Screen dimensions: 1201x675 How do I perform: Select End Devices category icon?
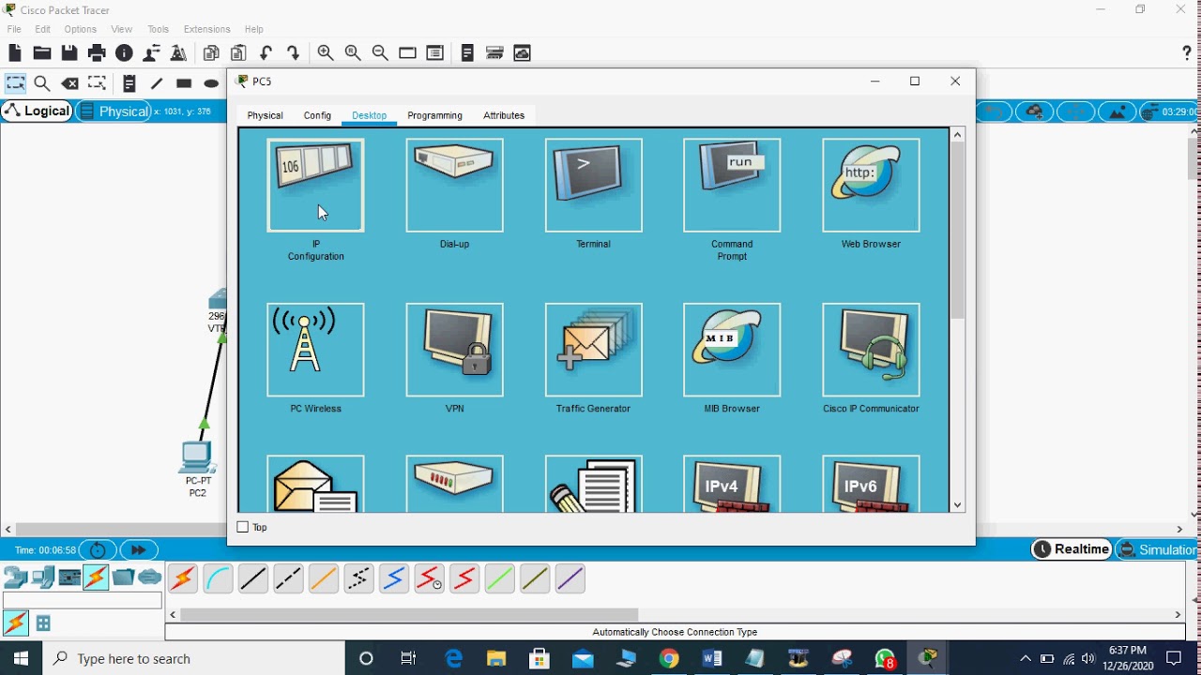click(x=42, y=577)
